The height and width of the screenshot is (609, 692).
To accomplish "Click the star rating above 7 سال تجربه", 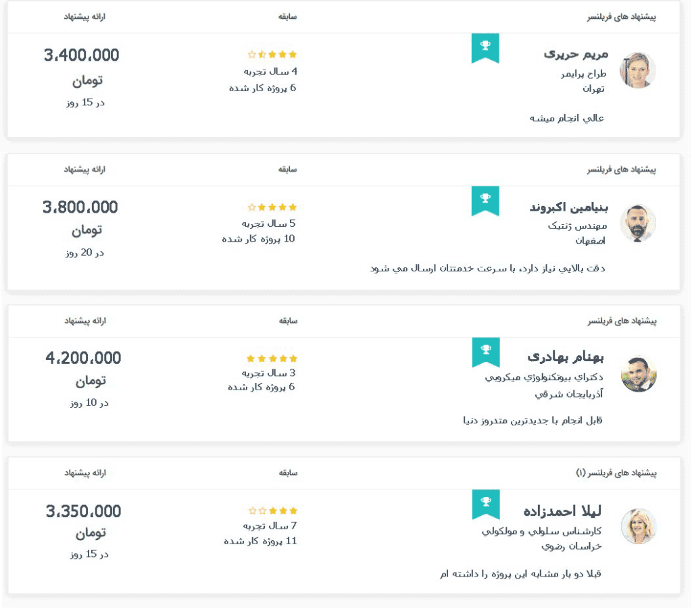I will coord(272,511).
